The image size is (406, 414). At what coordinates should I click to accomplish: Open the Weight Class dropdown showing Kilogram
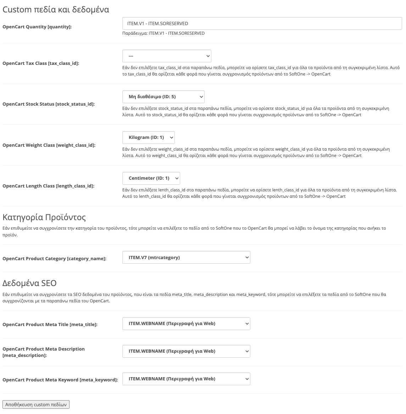coord(149,137)
